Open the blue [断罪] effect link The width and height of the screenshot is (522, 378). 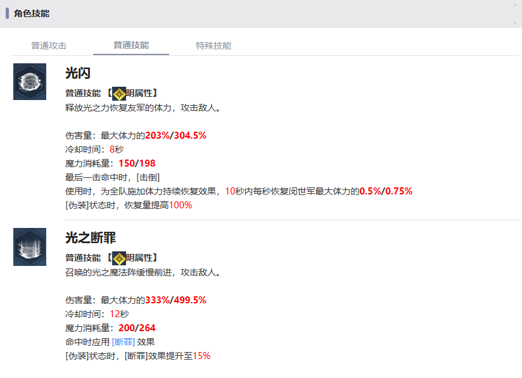click(123, 342)
